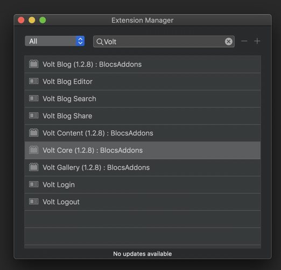
Task: Select Volt Logout extension entry
Action: click(x=143, y=202)
